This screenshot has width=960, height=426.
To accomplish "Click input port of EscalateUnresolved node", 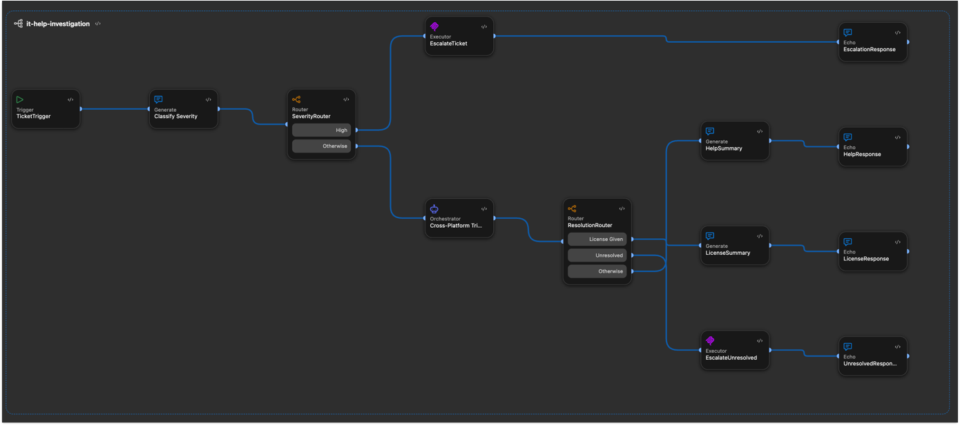I will pyautogui.click(x=700, y=350).
